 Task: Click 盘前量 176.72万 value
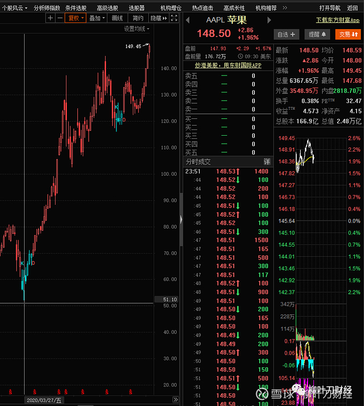tap(215, 56)
